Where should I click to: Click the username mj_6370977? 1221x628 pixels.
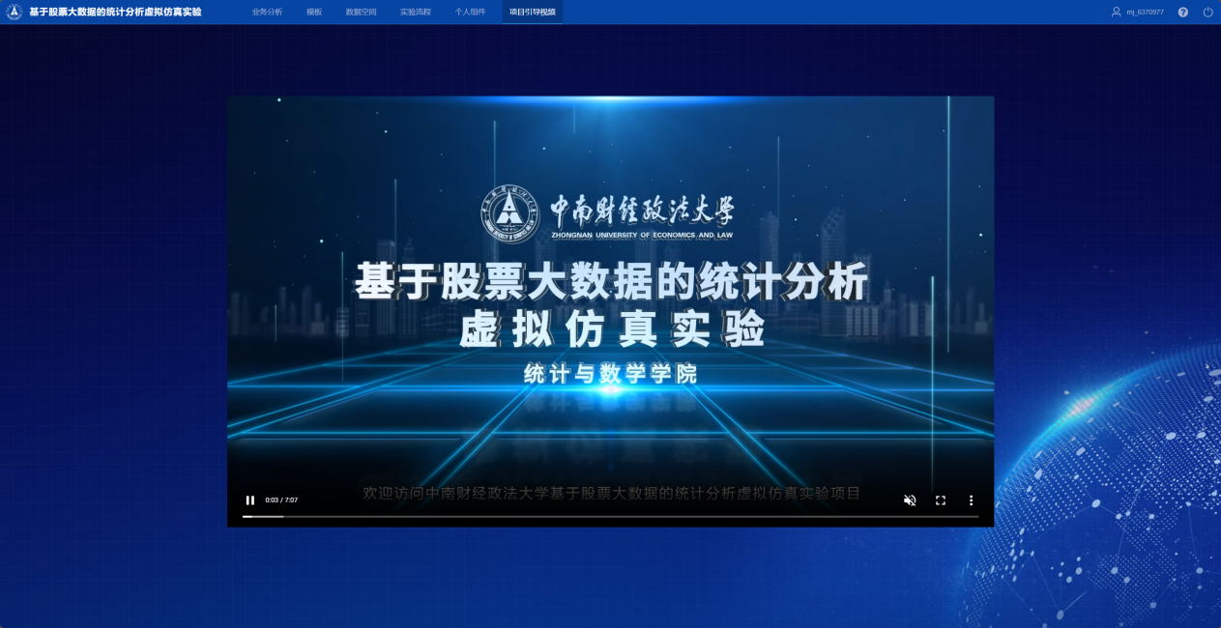coord(1145,12)
